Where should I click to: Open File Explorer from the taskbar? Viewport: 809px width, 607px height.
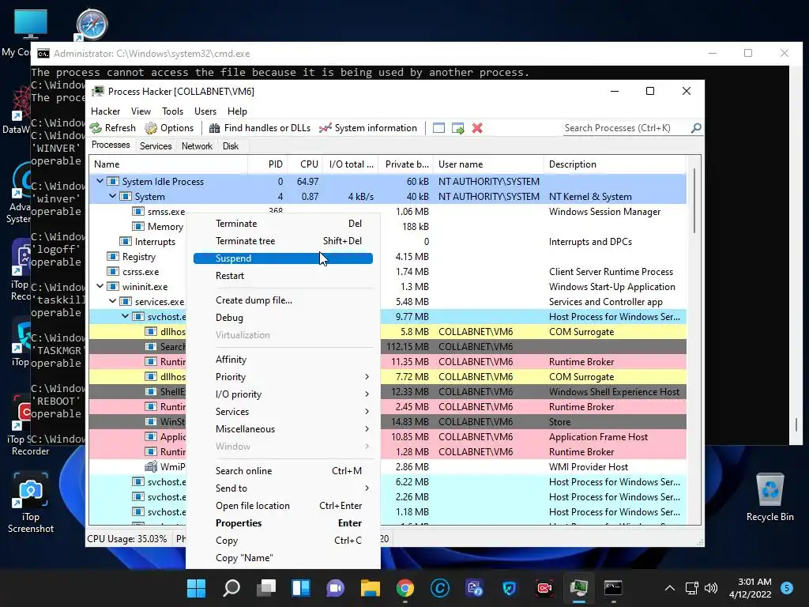(370, 588)
